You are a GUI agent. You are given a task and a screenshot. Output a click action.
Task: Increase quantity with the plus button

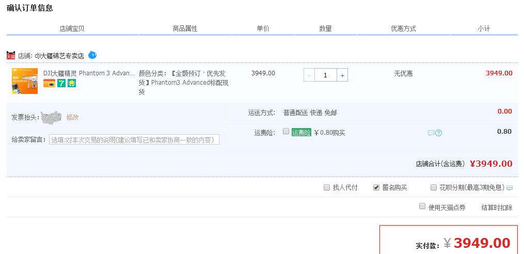click(x=342, y=75)
